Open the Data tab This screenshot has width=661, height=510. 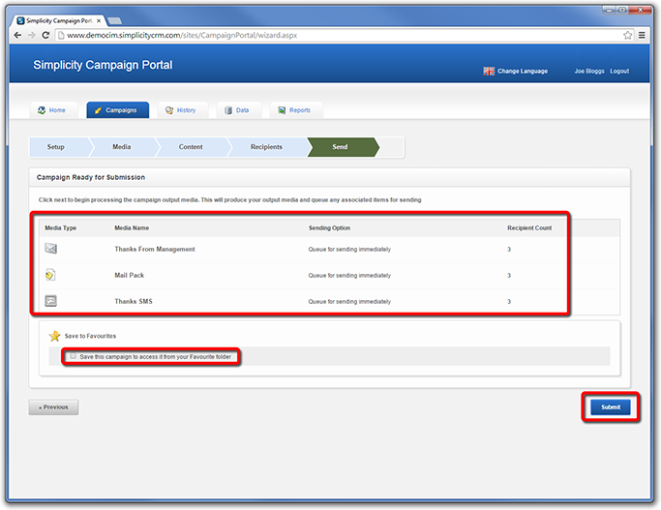click(236, 110)
